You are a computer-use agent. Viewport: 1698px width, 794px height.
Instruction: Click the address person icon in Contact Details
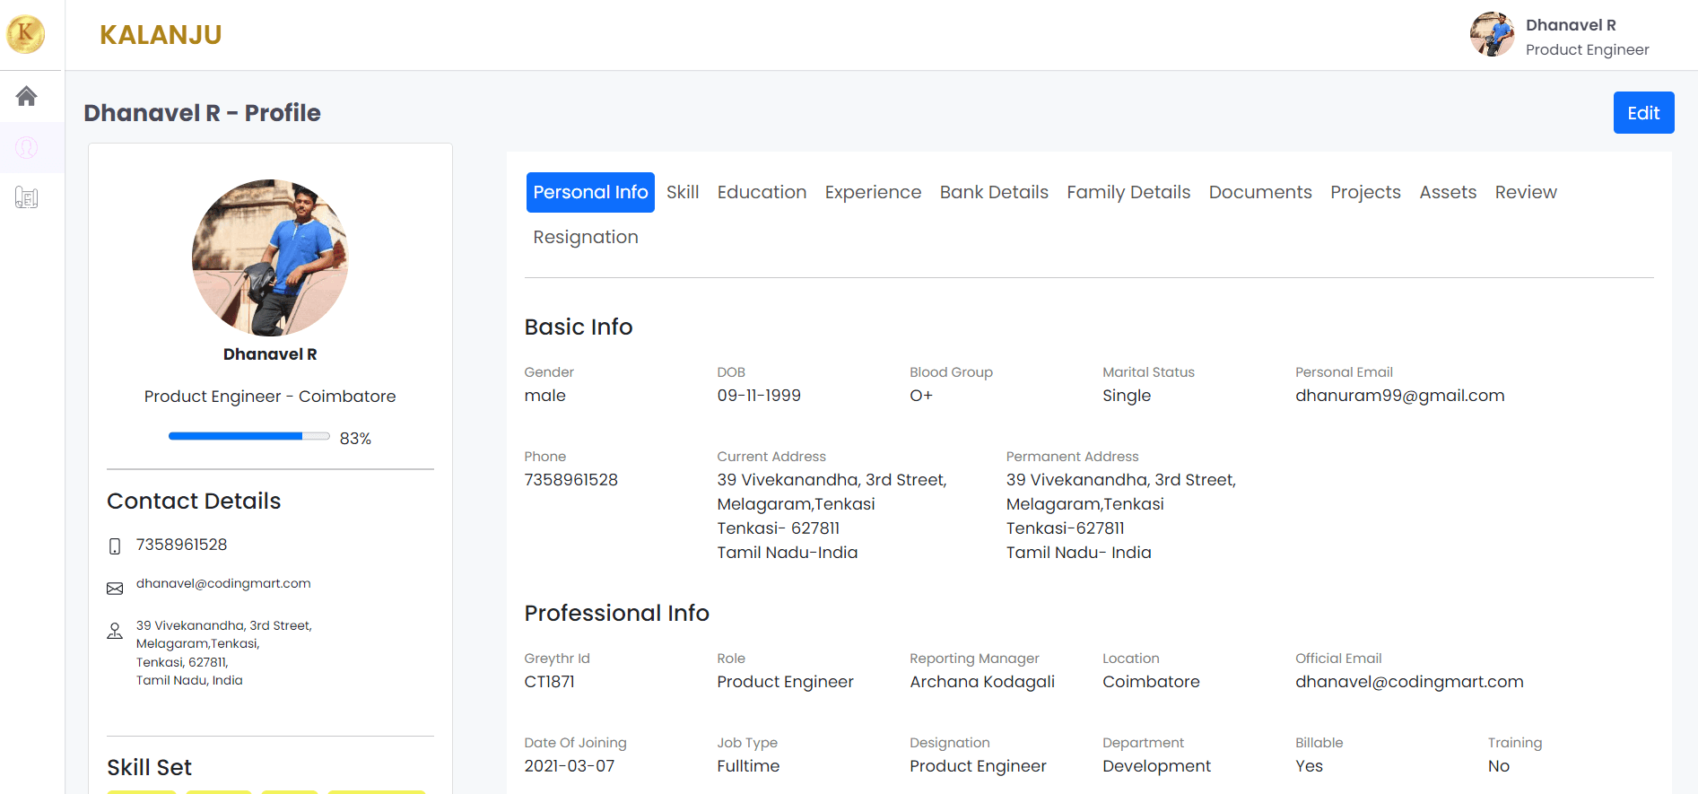click(x=115, y=632)
